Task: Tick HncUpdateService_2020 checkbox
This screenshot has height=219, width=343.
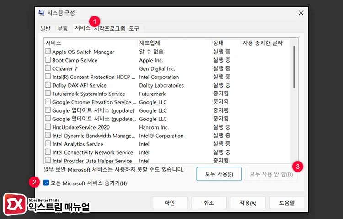Action: 48,127
